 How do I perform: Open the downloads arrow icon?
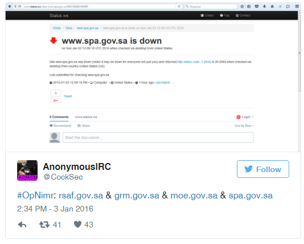(x=264, y=6)
